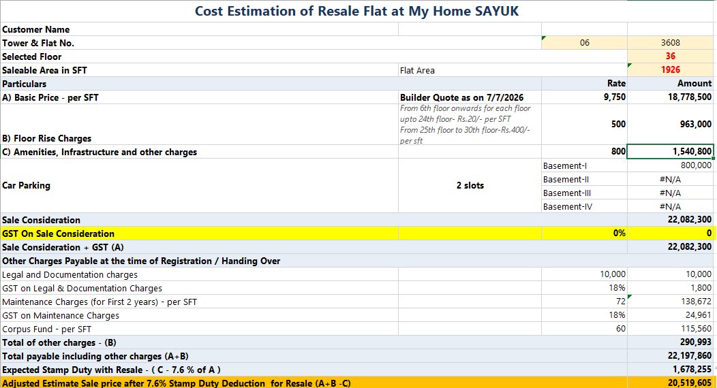Select Corpus Fund rate '60'
This screenshot has width=717, height=388.
[584, 329]
